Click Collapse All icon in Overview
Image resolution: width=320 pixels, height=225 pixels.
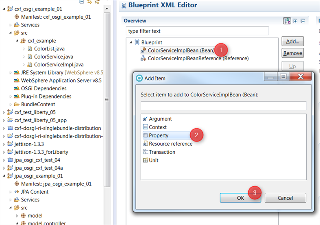tap(303, 21)
